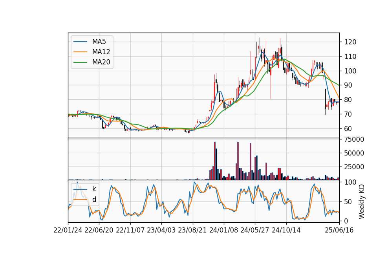Image resolution: width=377 pixels, height=271 pixels.
Task: Click the 23/08/21 date label
Action: point(192,231)
